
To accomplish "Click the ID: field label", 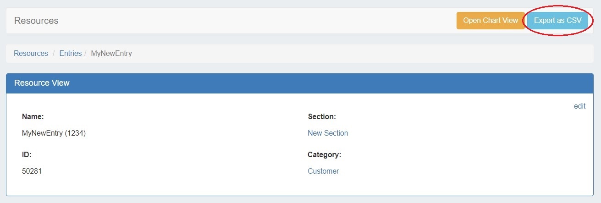I will [x=27, y=155].
